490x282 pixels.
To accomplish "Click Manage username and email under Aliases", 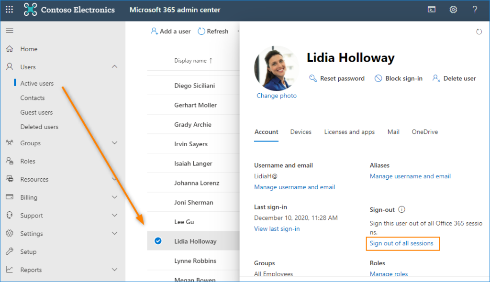I will (x=410, y=176).
